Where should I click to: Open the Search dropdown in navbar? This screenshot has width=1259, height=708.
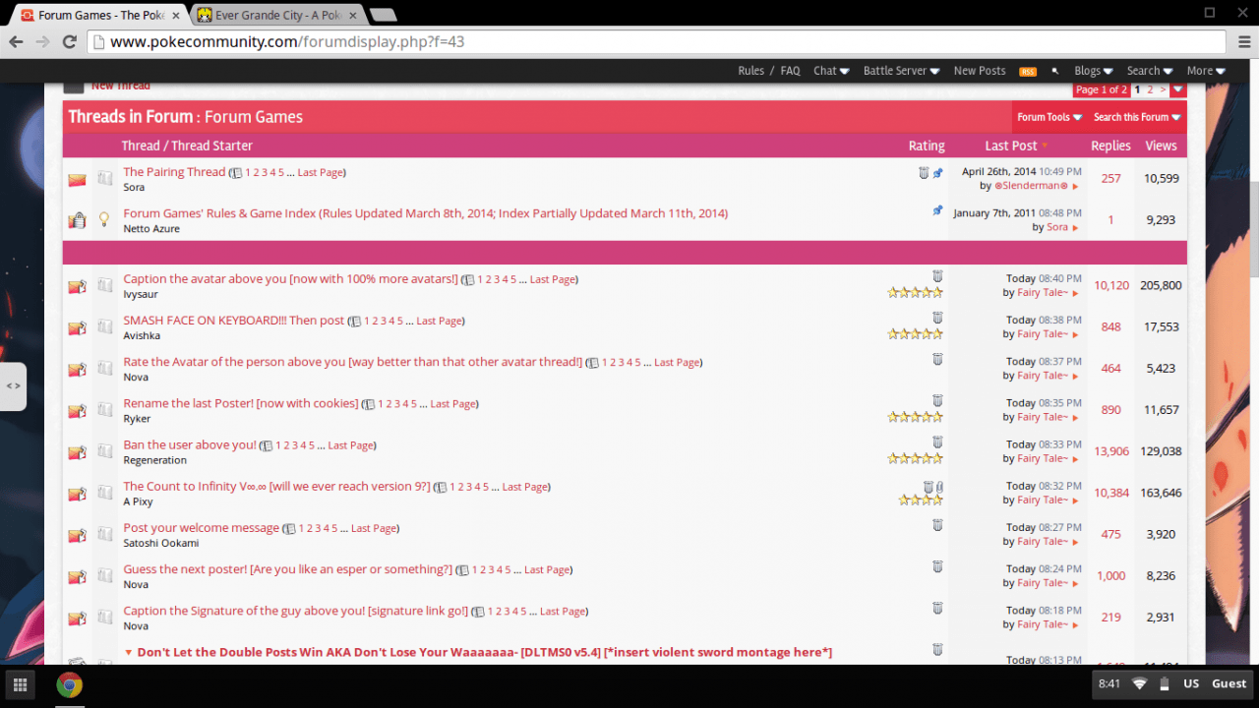pos(1150,71)
